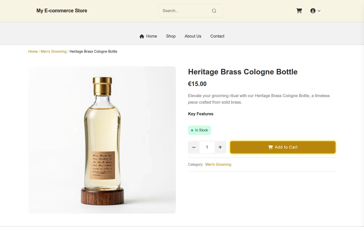Image resolution: width=364 pixels, height=227 pixels.
Task: Click the cart icon inside Add to Cart
Action: tap(270, 147)
